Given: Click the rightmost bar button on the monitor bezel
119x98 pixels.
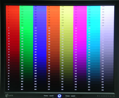Looking at the screenshot, I should pos(73,96).
